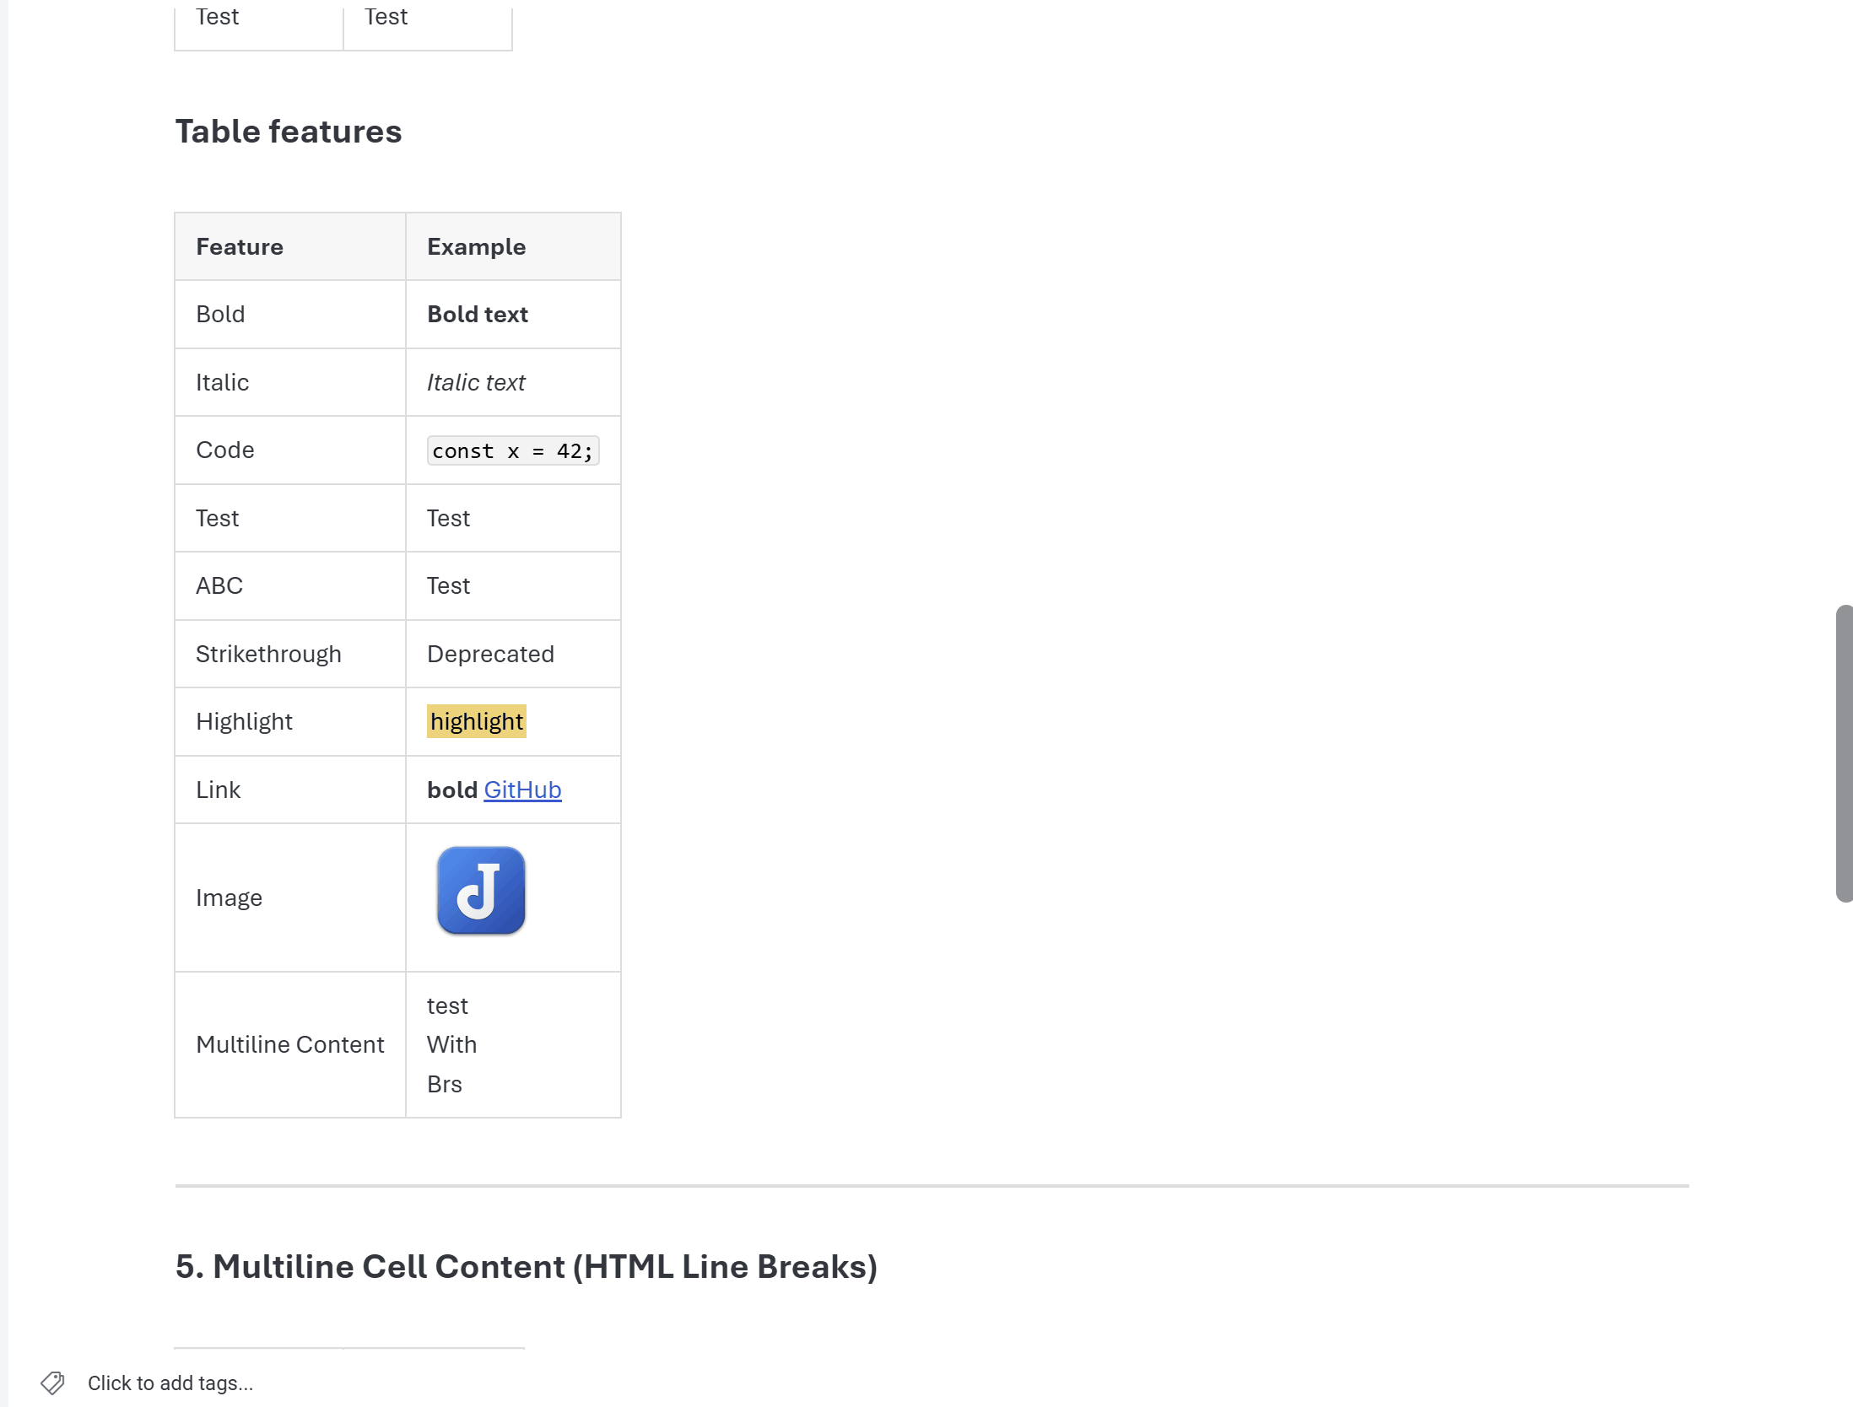
Task: Click the 'Table features' heading
Action: [x=289, y=132]
